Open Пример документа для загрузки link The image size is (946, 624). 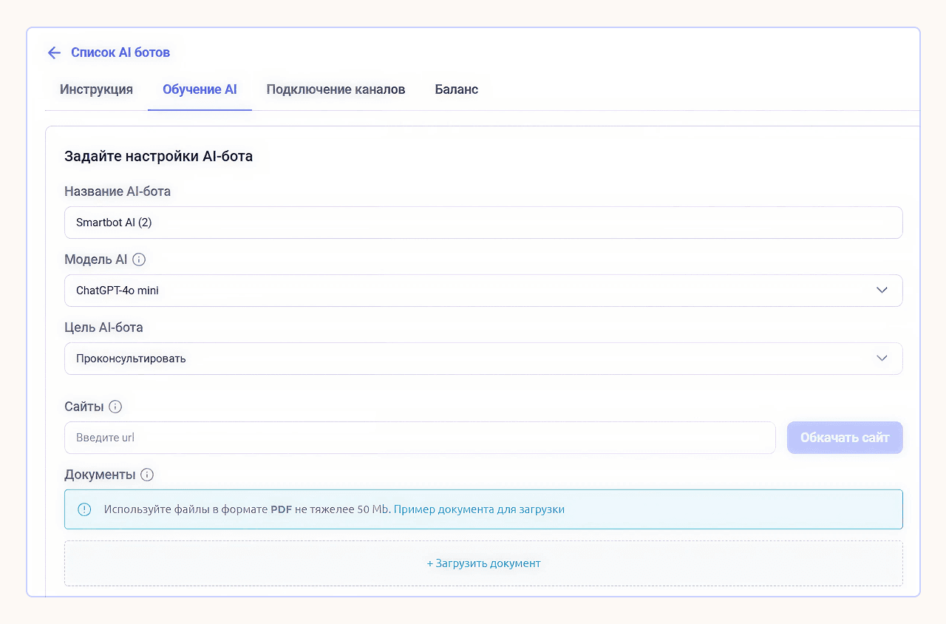pyautogui.click(x=479, y=509)
